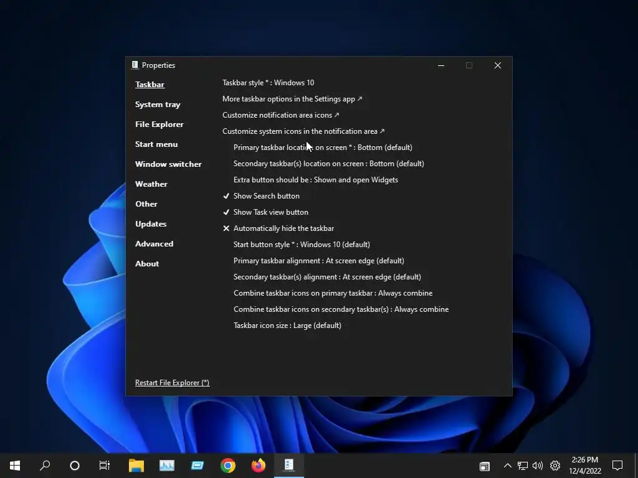Switch to the File Explorer section
The image size is (638, 478).
tap(159, 124)
